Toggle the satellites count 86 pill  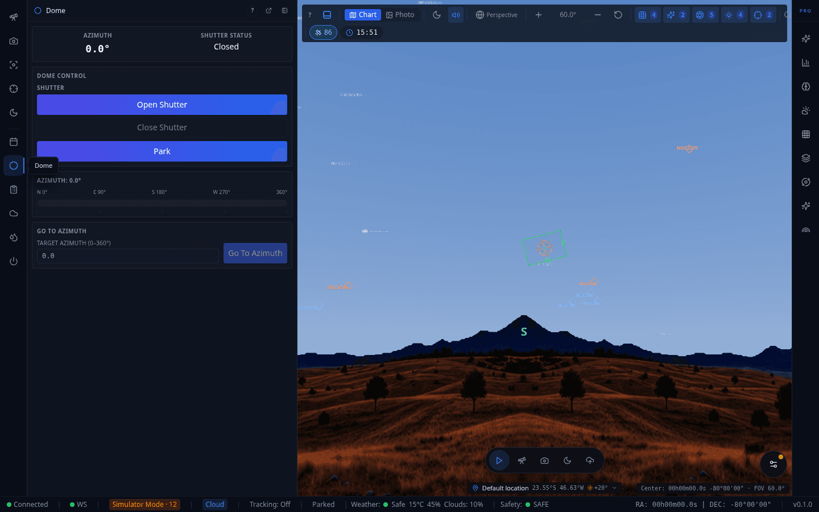324,32
